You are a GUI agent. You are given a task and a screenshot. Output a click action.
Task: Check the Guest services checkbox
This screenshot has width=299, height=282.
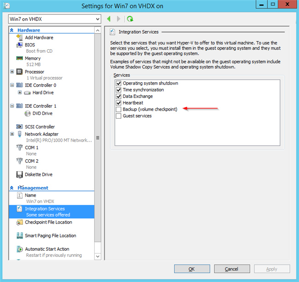click(119, 116)
